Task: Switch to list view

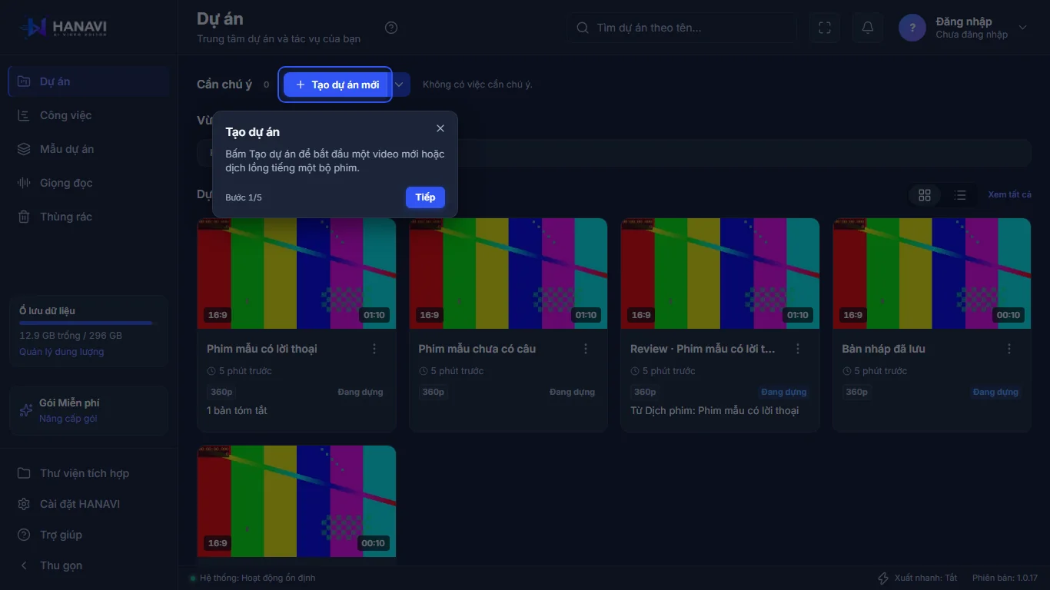Action: (x=960, y=195)
